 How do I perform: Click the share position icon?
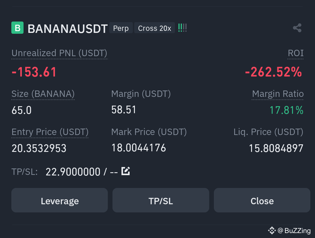(297, 28)
